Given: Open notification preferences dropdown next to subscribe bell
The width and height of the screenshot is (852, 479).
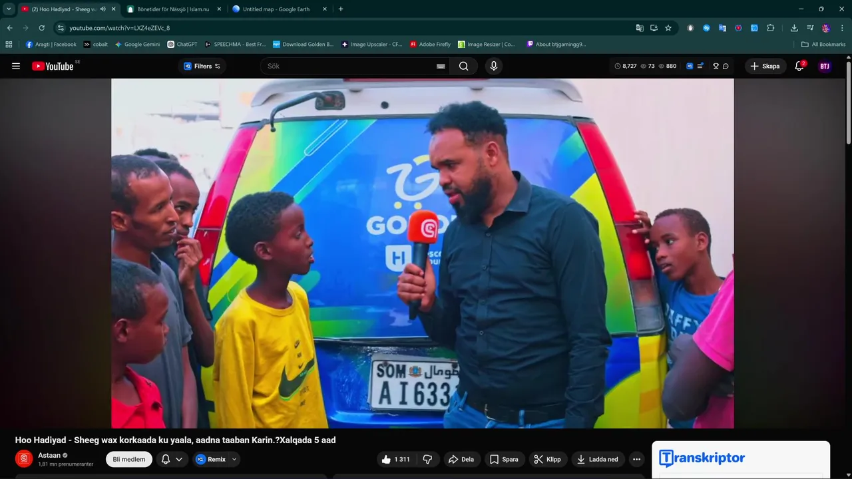Looking at the screenshot, I should click(172, 459).
